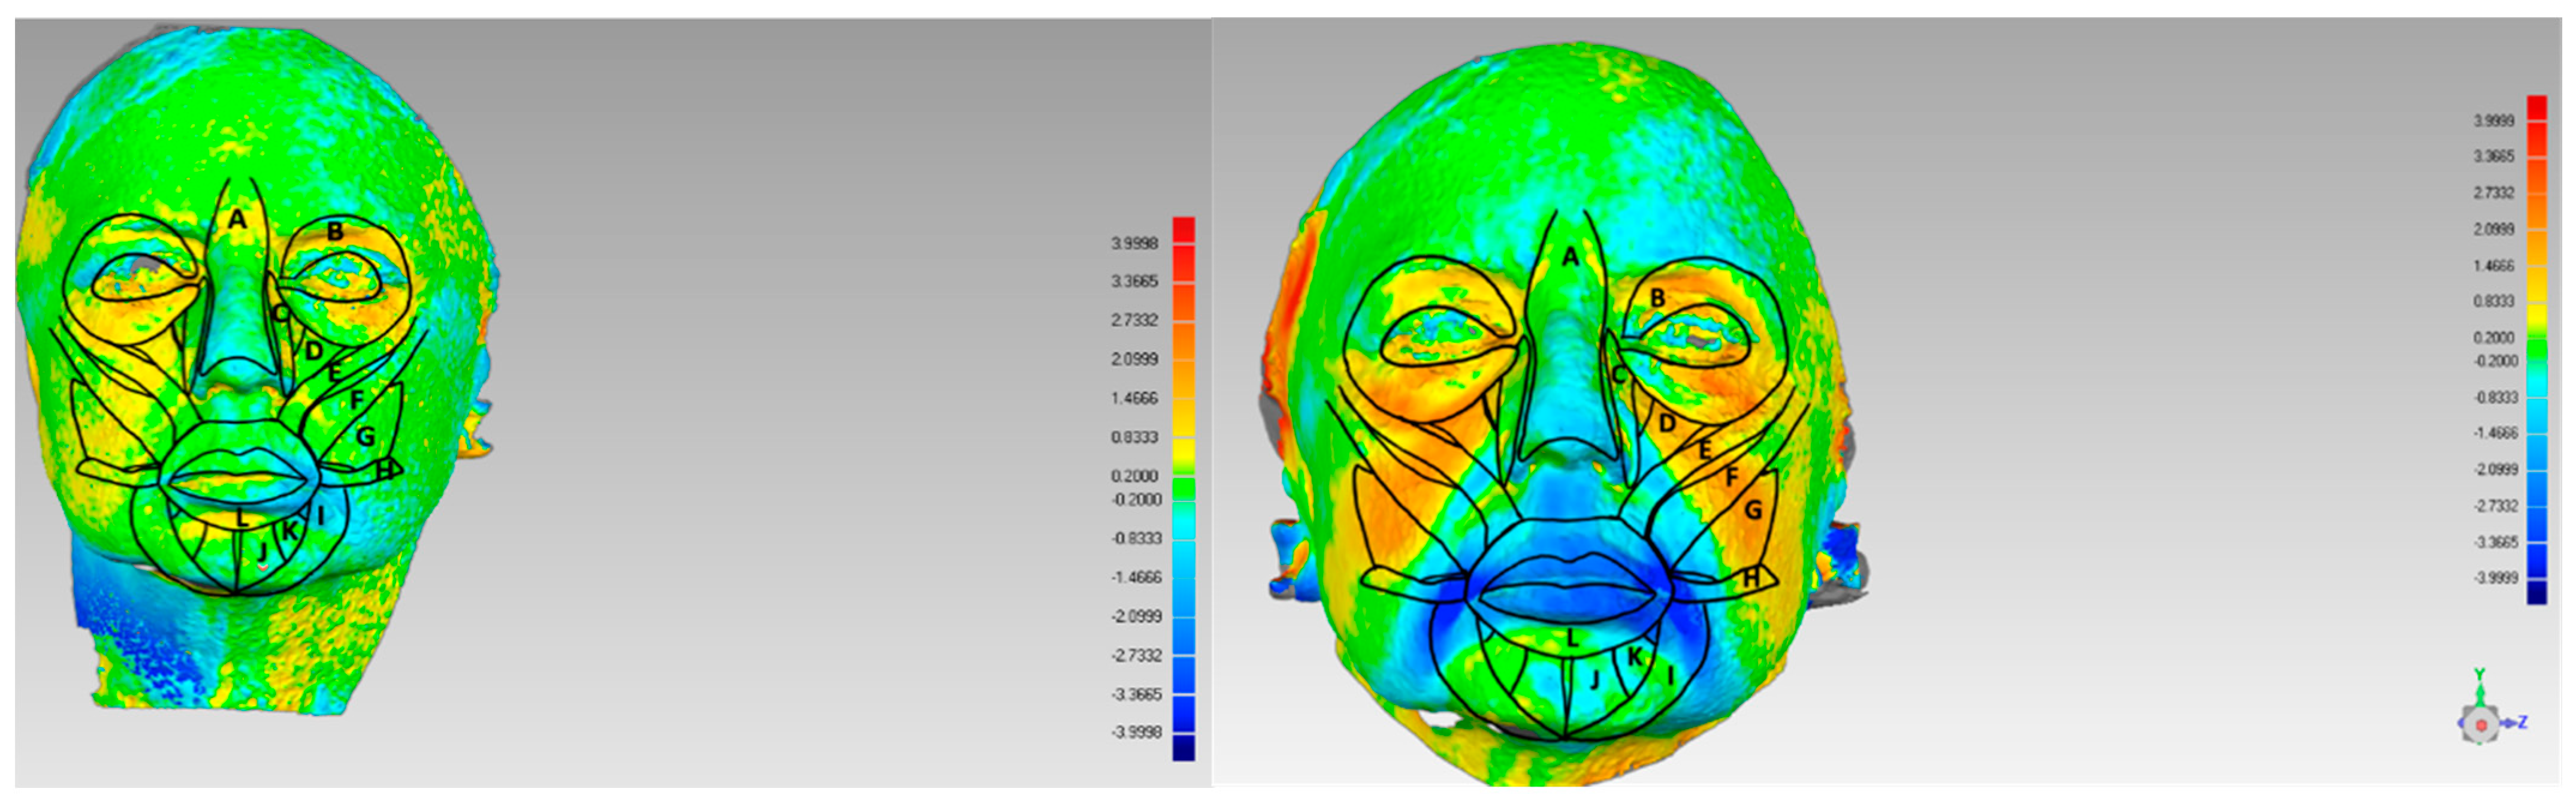The height and width of the screenshot is (804, 2576).
Task: Click the -2.0999 label on right scale
Action: coord(2495,469)
